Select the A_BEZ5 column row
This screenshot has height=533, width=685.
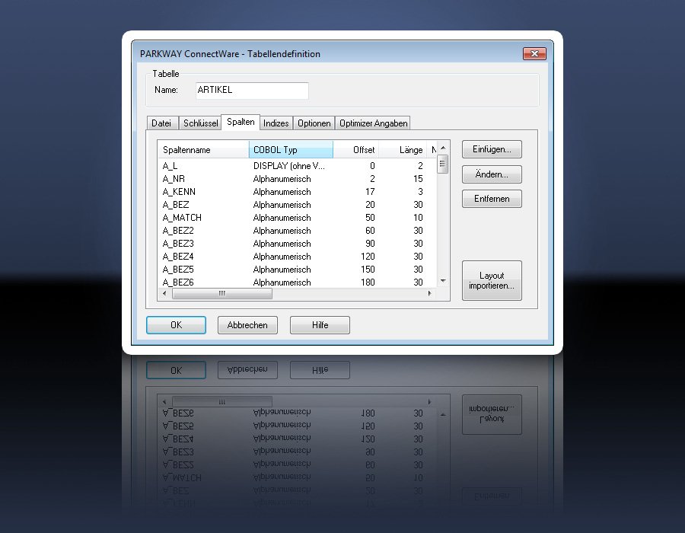tap(297, 270)
